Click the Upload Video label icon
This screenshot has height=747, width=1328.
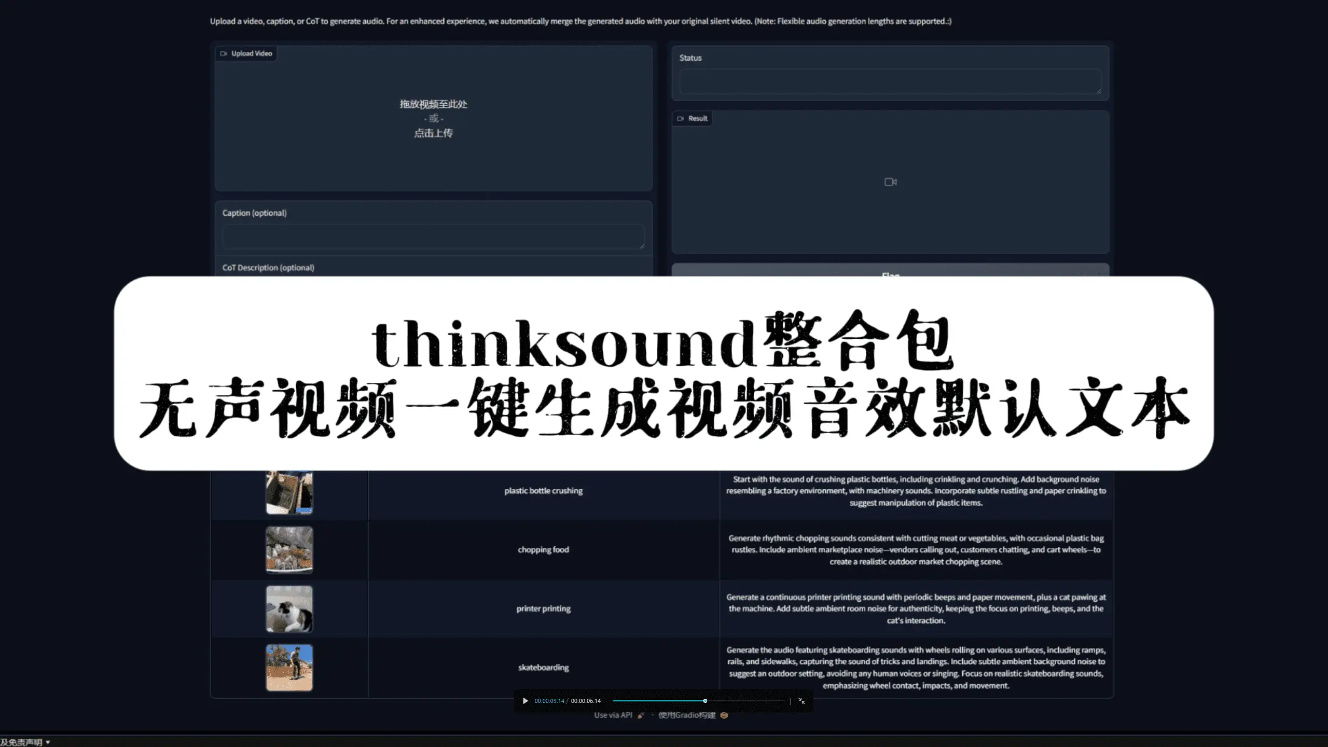click(x=224, y=53)
